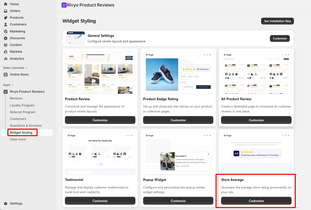Click the Testimonial preview image
311x210 pixels.
coord(100,153)
